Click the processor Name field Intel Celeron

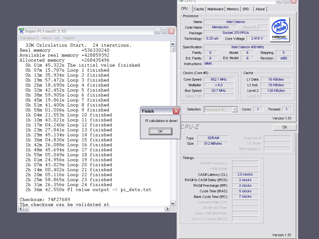(236, 22)
